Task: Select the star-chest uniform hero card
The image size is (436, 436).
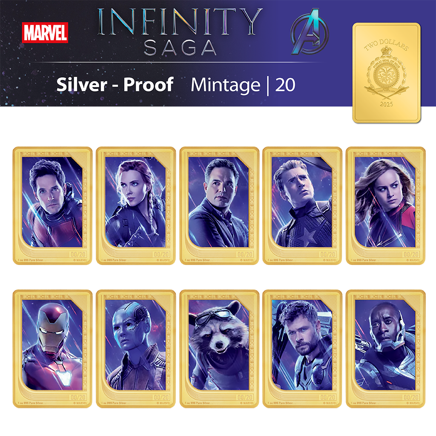Action: click(302, 206)
